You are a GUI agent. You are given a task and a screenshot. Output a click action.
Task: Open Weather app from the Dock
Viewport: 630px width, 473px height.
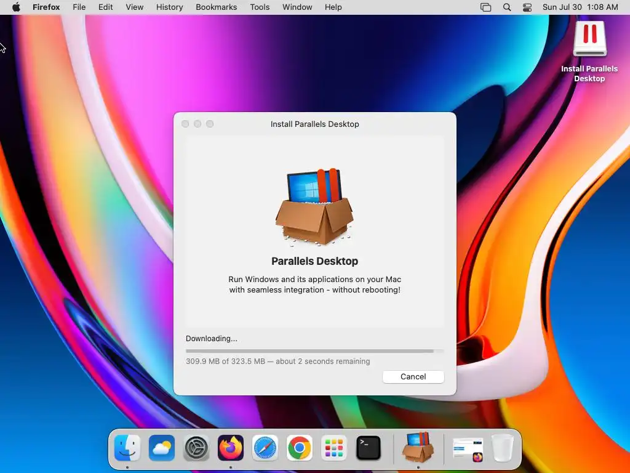(x=162, y=448)
